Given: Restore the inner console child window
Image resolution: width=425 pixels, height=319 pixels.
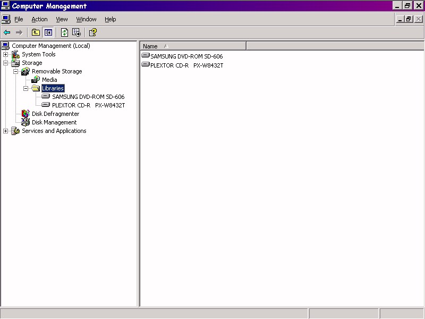Looking at the screenshot, I should click(x=409, y=19).
